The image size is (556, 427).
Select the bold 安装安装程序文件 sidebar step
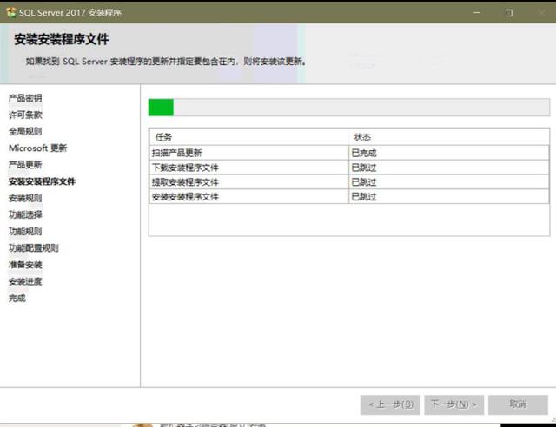point(42,181)
